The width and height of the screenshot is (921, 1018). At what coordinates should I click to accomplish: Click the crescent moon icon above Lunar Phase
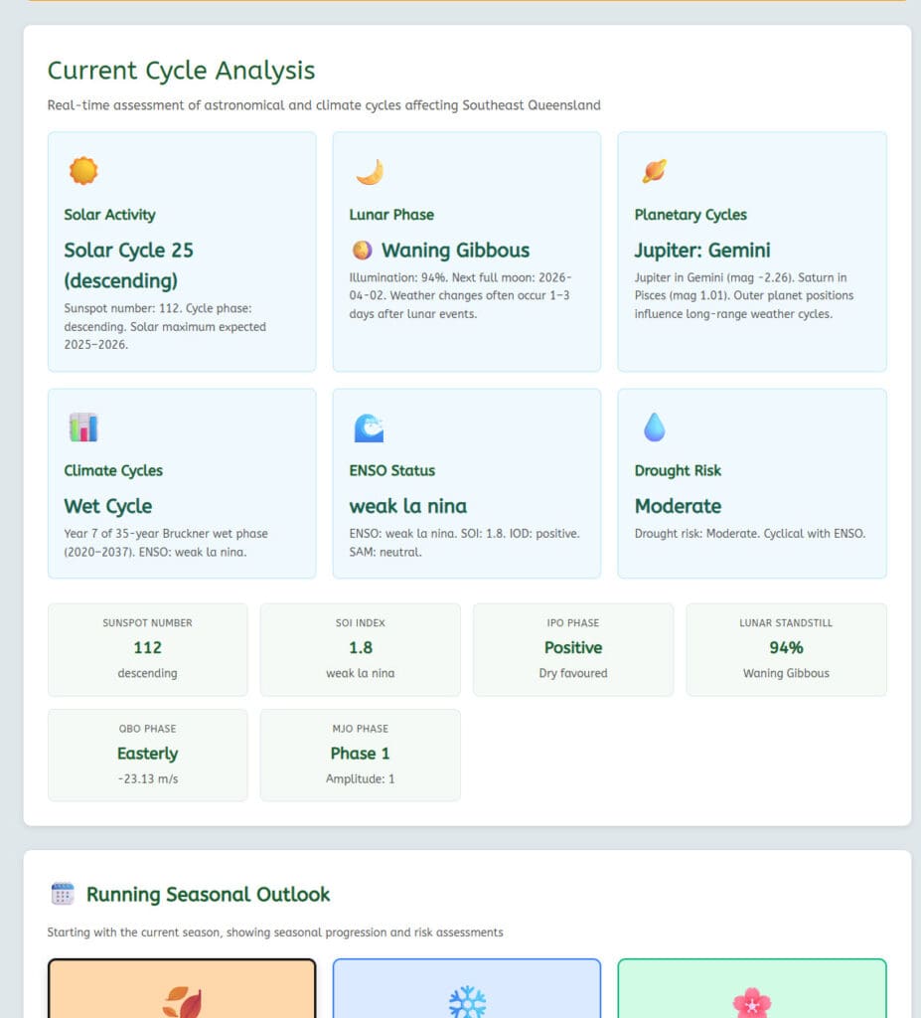pyautogui.click(x=369, y=171)
